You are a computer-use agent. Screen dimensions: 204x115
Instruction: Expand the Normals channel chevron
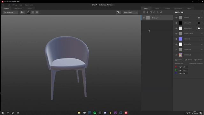click(202, 39)
